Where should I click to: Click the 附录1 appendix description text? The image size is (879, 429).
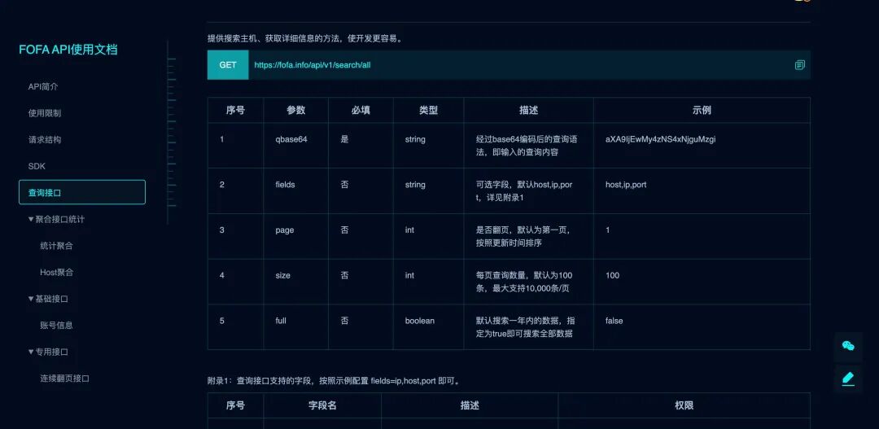[335, 381]
